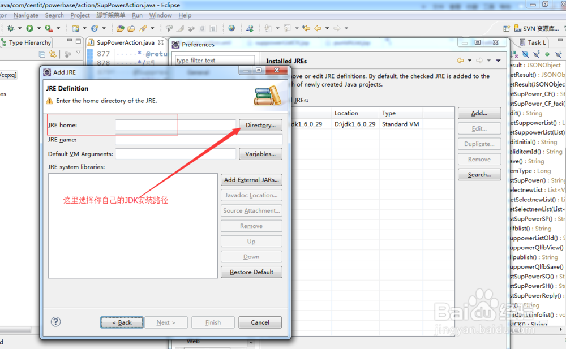Toggle Hide Non-Public Members green dot icon
The height and width of the screenshot is (349, 566).
[547, 54]
